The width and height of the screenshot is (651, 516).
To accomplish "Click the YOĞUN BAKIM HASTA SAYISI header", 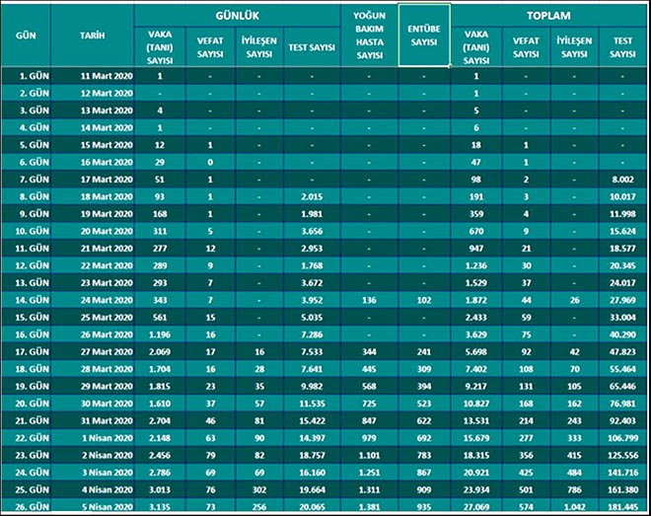I will click(368, 36).
